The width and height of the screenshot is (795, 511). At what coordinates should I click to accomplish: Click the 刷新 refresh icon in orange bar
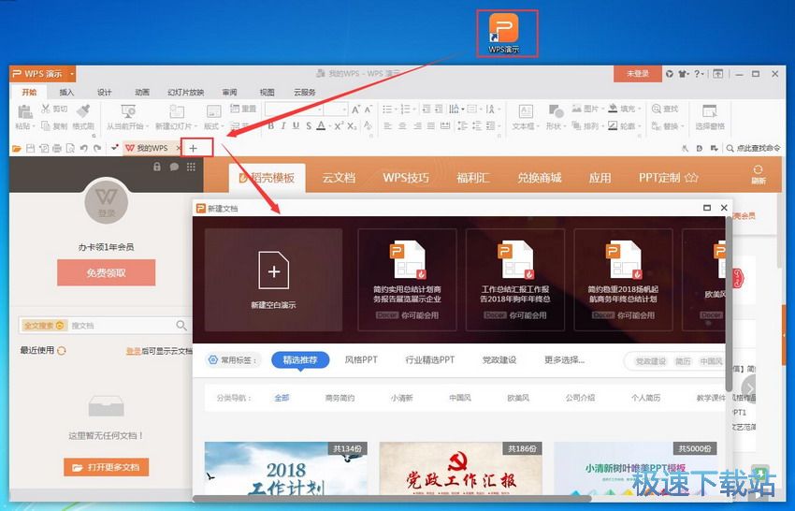pos(758,174)
